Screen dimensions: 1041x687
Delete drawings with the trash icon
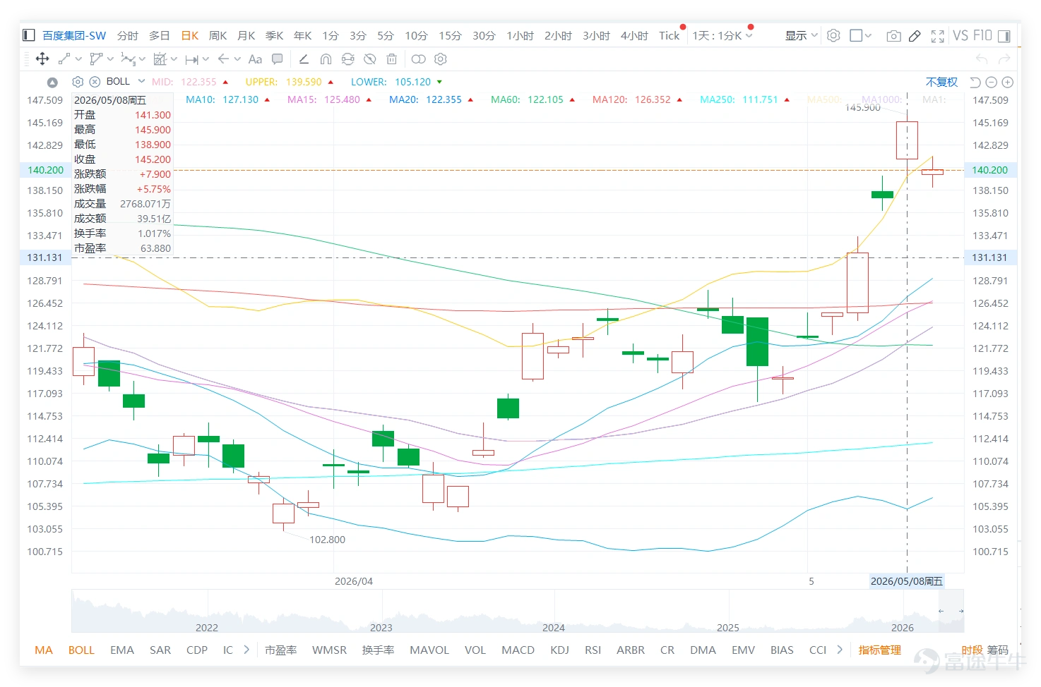coord(392,59)
